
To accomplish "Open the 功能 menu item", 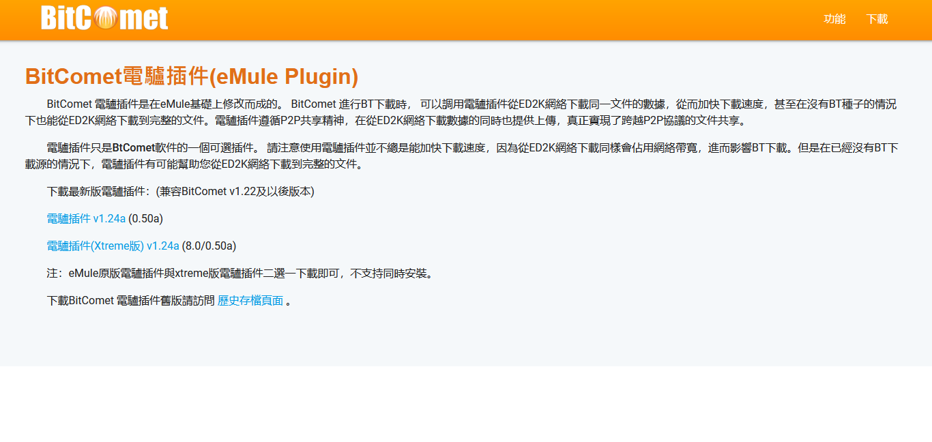I will [834, 19].
